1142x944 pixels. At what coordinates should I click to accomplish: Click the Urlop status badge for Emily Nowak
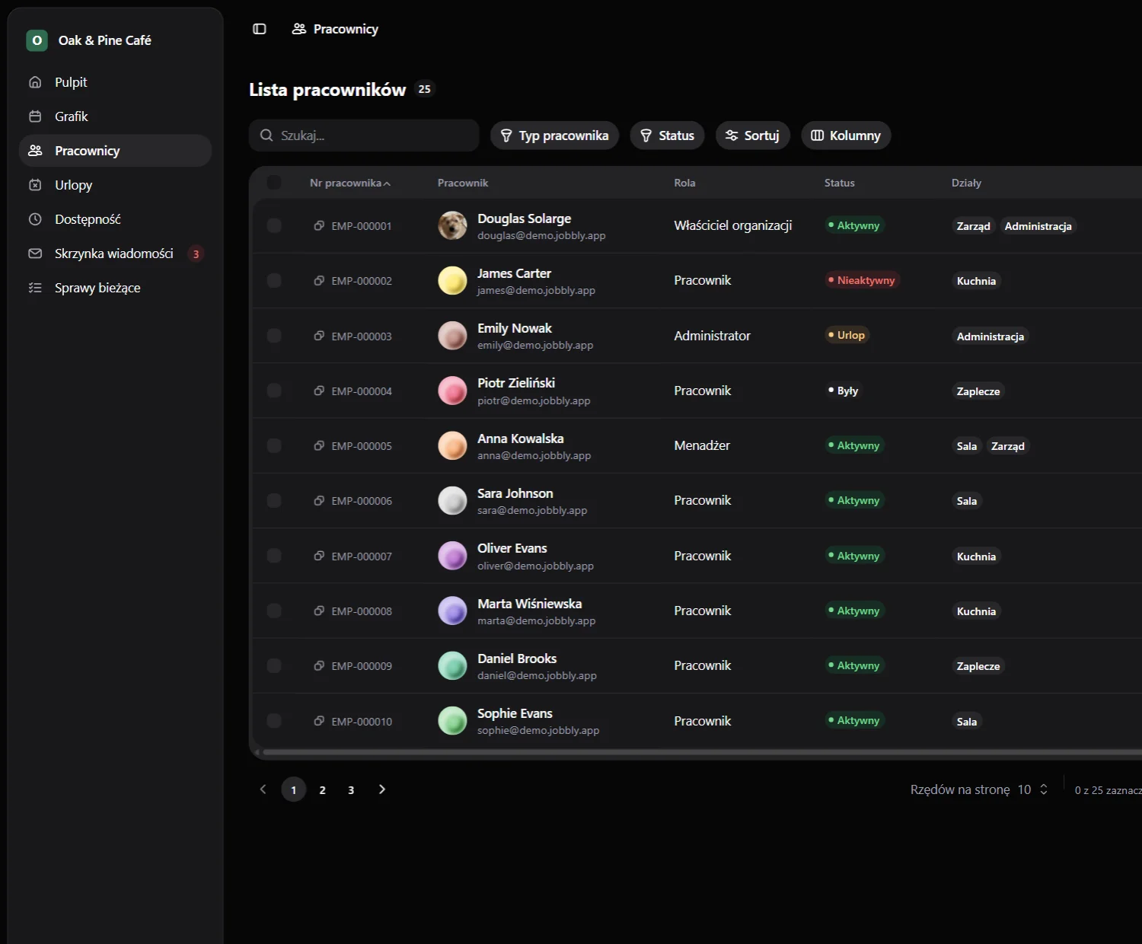pyautogui.click(x=847, y=335)
